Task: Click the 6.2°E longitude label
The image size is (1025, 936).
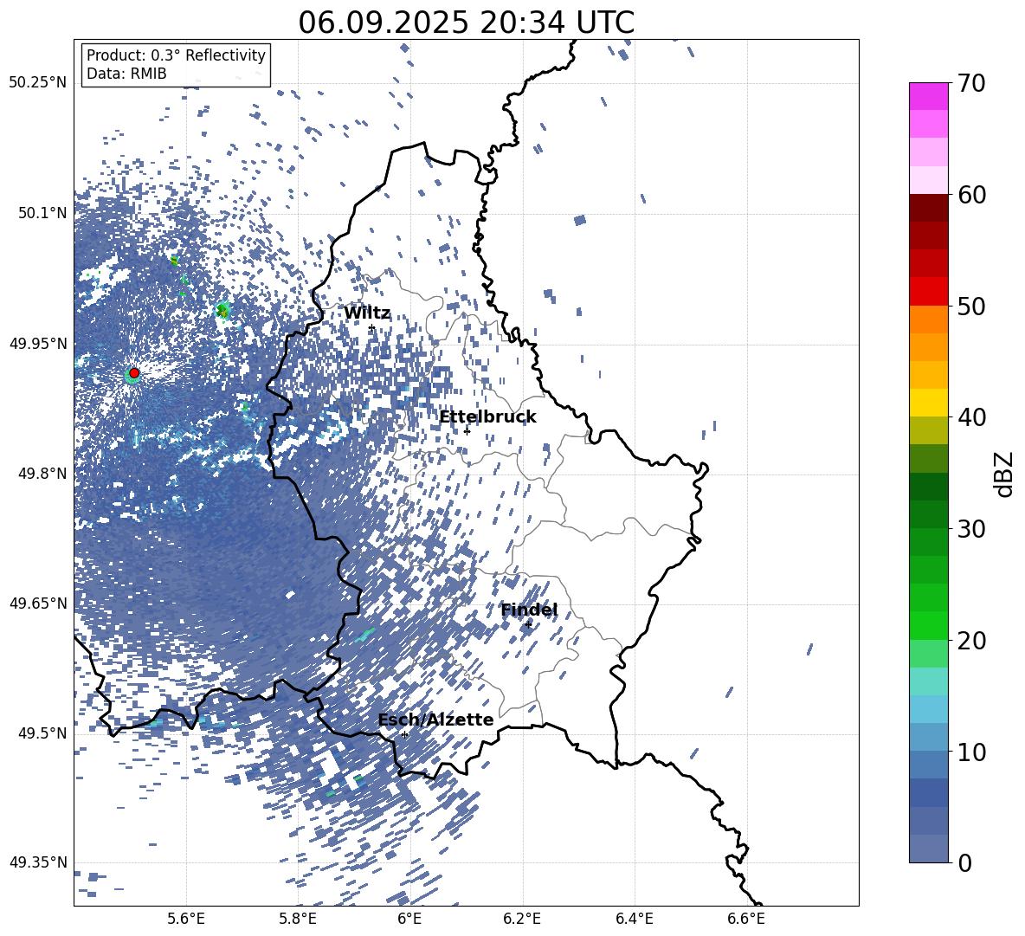Action: pyautogui.click(x=522, y=919)
